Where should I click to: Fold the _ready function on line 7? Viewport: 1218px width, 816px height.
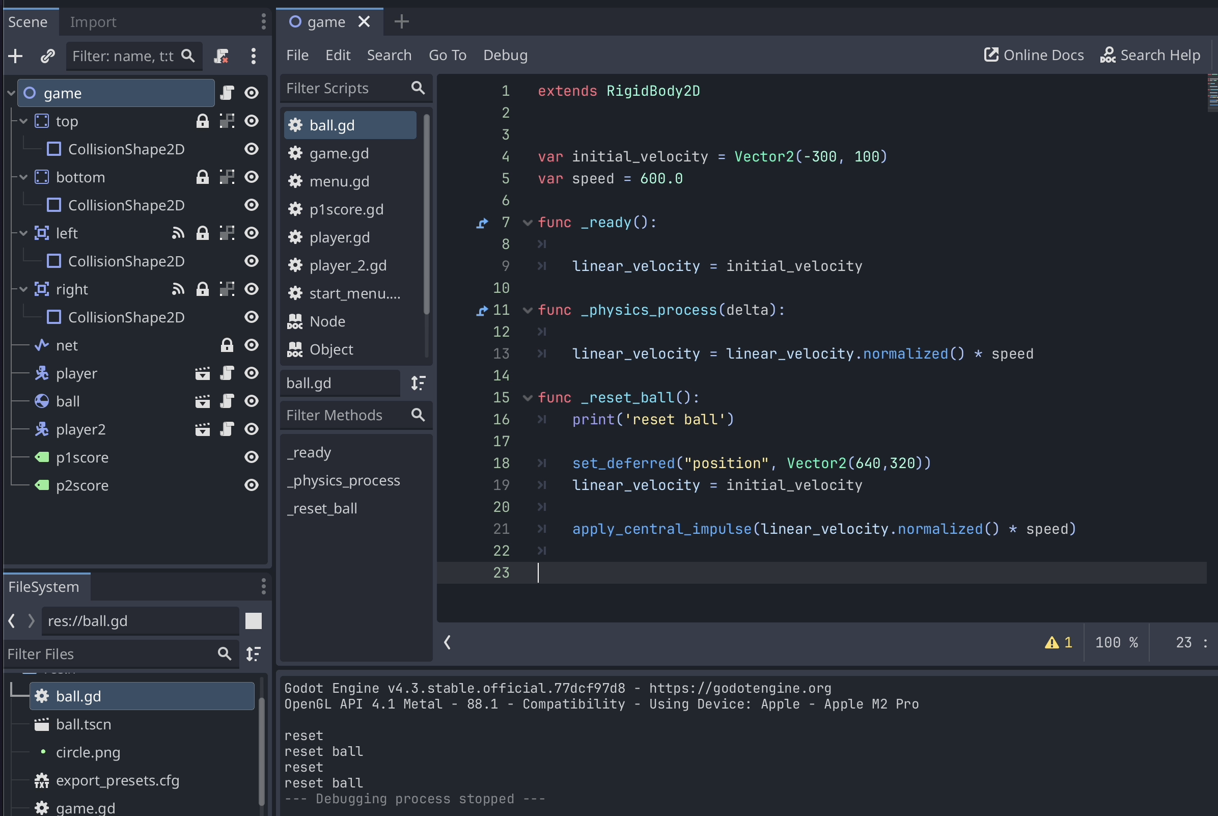[527, 223]
